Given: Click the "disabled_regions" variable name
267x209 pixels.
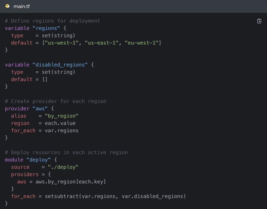Looking at the screenshot, I should 60,65.
